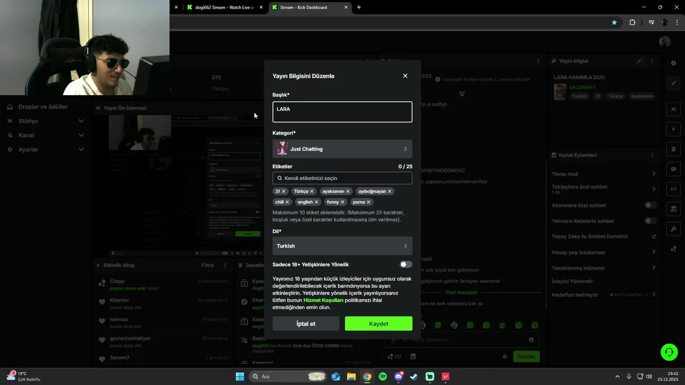Remove the 'ayakseven' tag
685x385 pixels.
click(348, 191)
